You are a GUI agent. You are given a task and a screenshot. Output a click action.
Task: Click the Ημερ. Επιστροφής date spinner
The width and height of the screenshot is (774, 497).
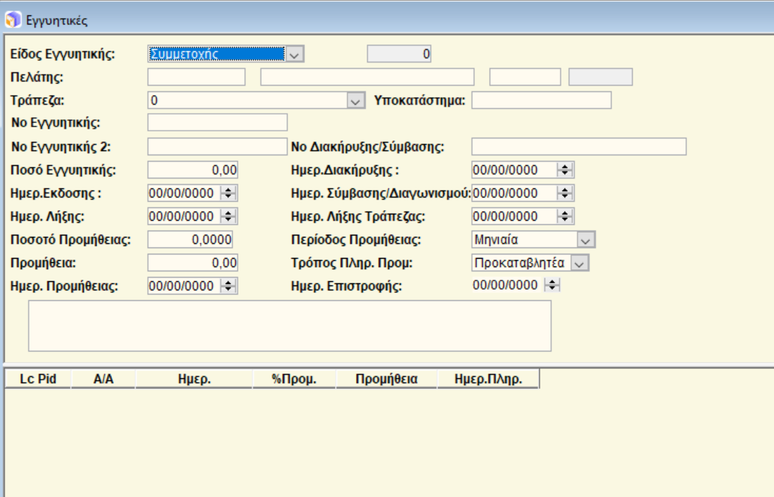[553, 285]
